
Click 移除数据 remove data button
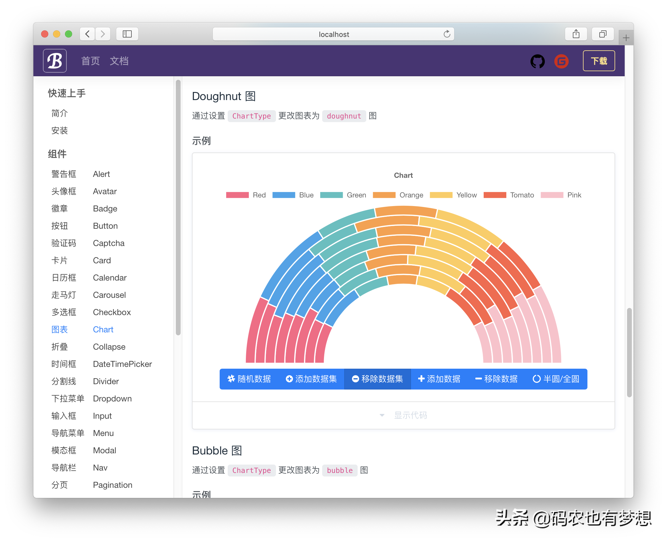click(496, 379)
